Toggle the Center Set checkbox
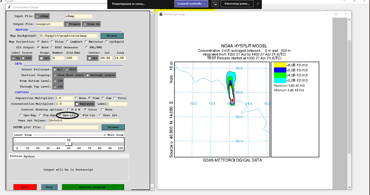The height and width of the screenshot is (195, 370). [x=89, y=58]
